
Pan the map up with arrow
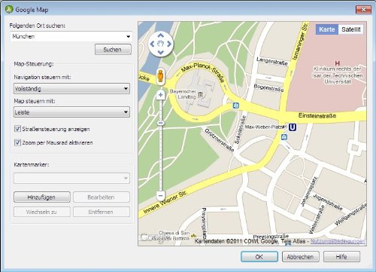tap(161, 35)
